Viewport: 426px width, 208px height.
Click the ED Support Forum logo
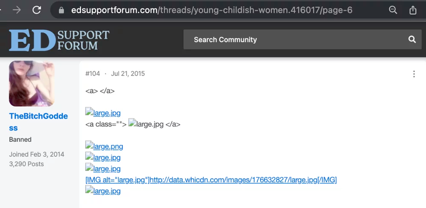[x=59, y=40]
